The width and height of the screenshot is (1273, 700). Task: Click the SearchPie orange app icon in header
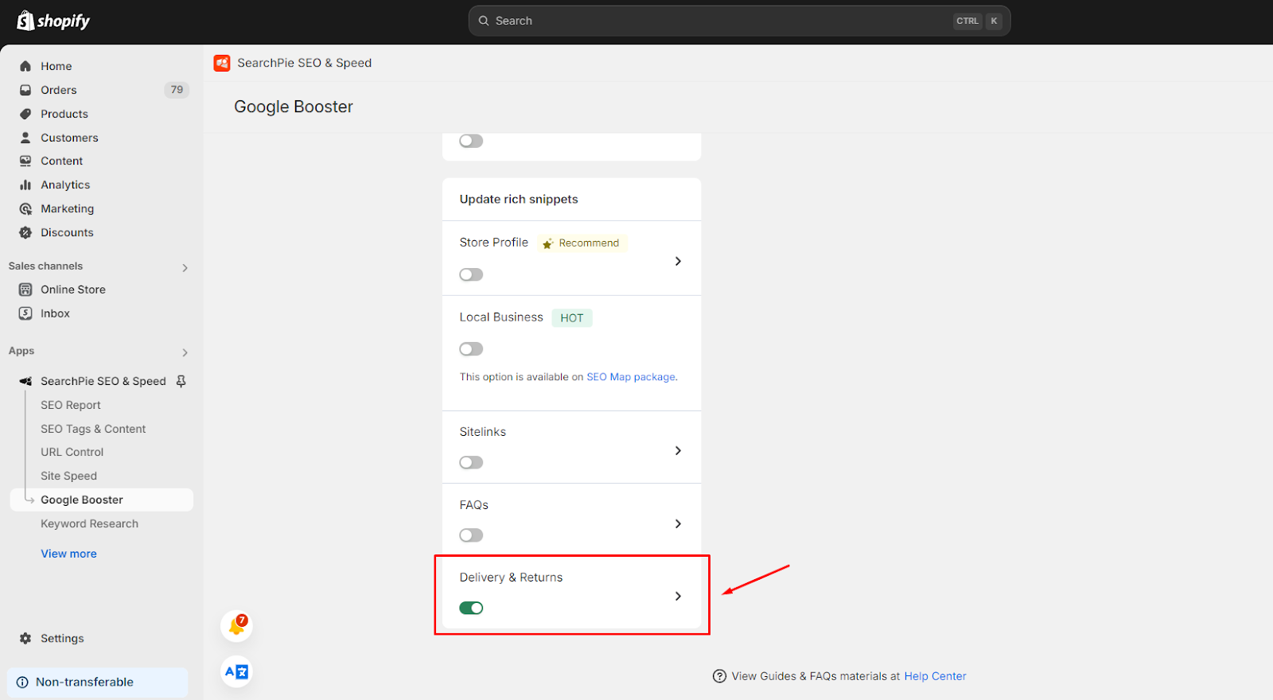point(222,63)
